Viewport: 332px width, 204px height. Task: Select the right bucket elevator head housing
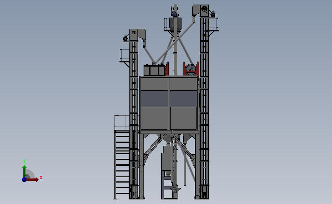pyautogui.click(x=200, y=11)
